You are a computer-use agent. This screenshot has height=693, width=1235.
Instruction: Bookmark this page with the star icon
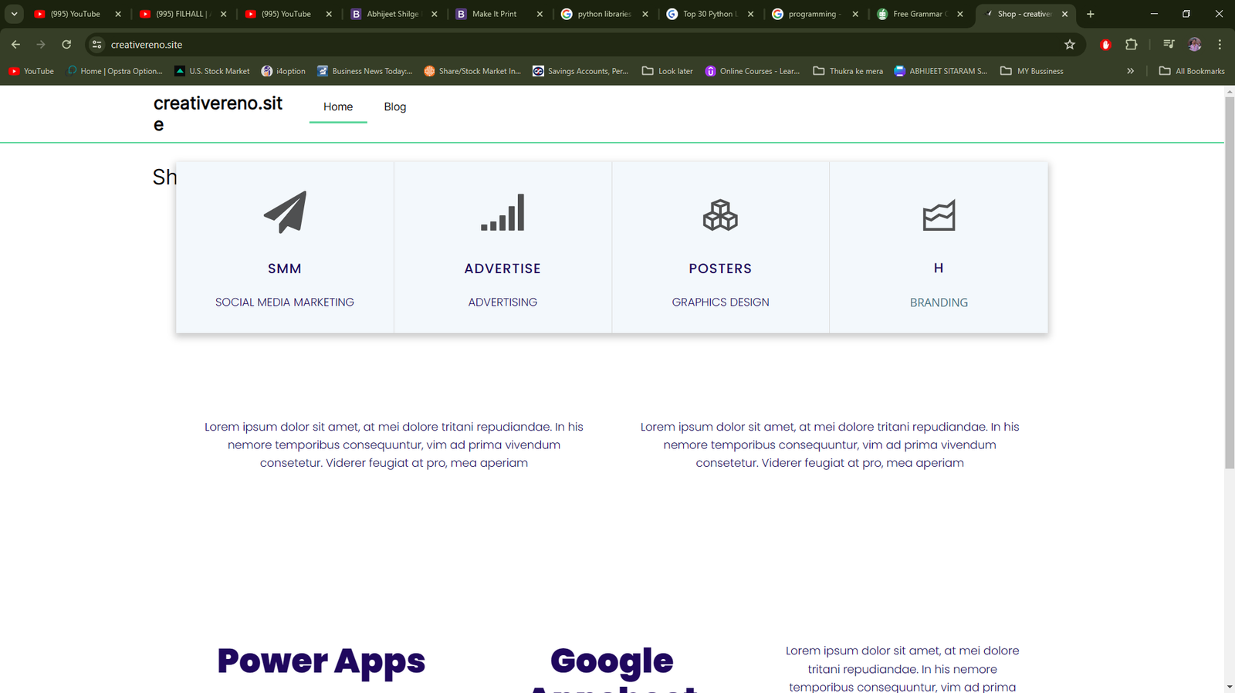pyautogui.click(x=1070, y=45)
